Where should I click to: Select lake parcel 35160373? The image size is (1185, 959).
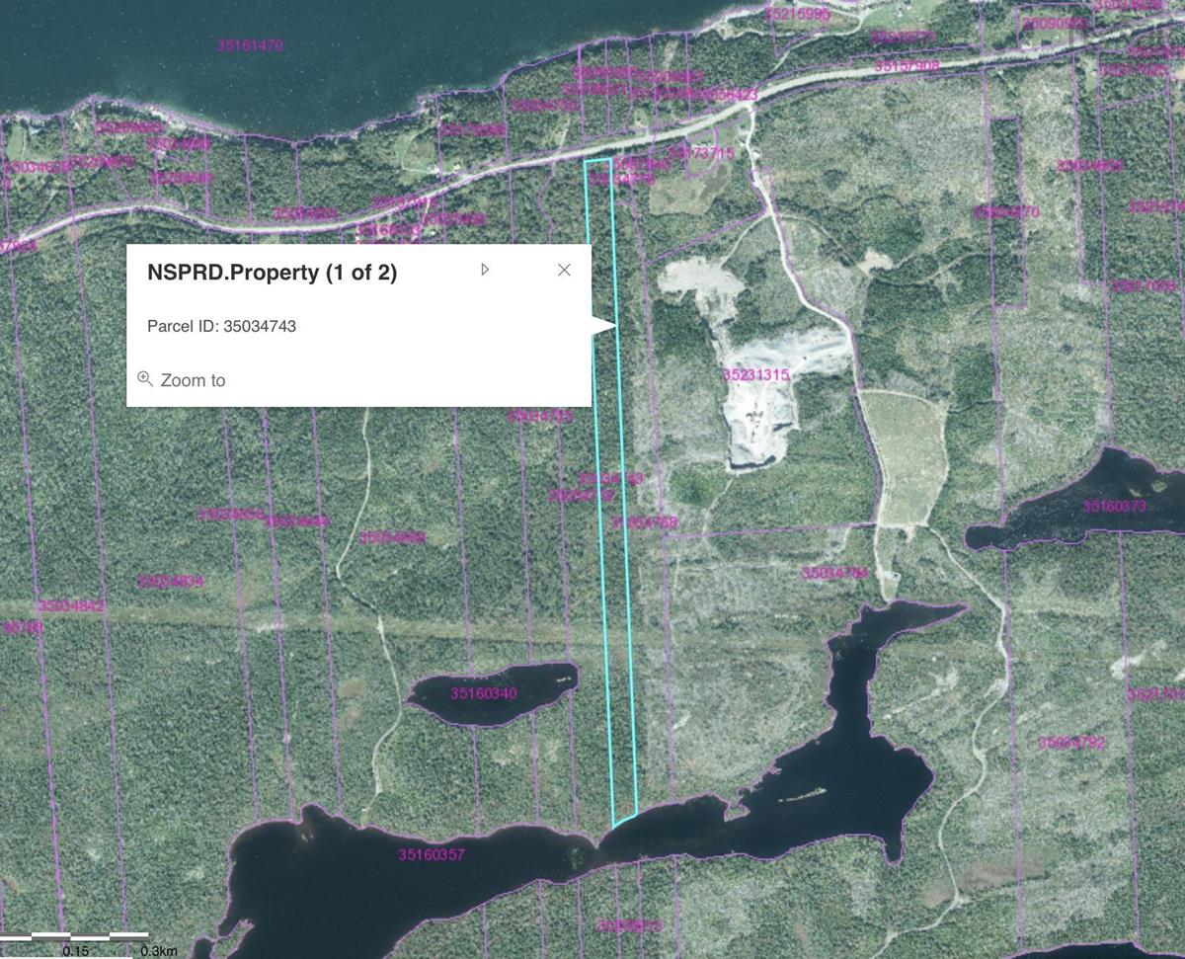click(1114, 507)
